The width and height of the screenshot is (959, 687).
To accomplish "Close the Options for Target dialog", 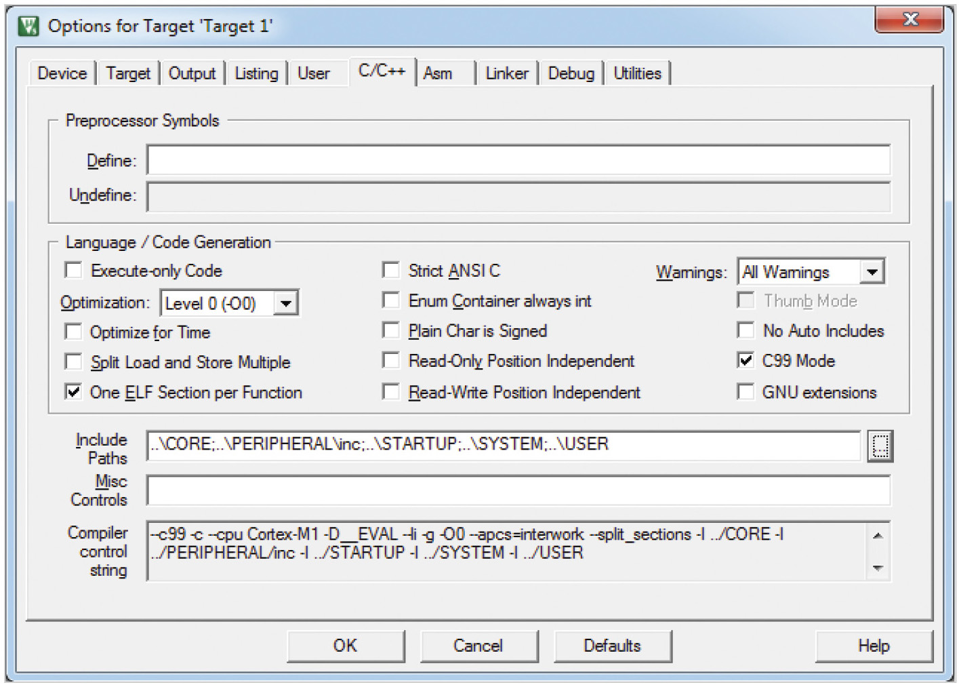I will 909,20.
